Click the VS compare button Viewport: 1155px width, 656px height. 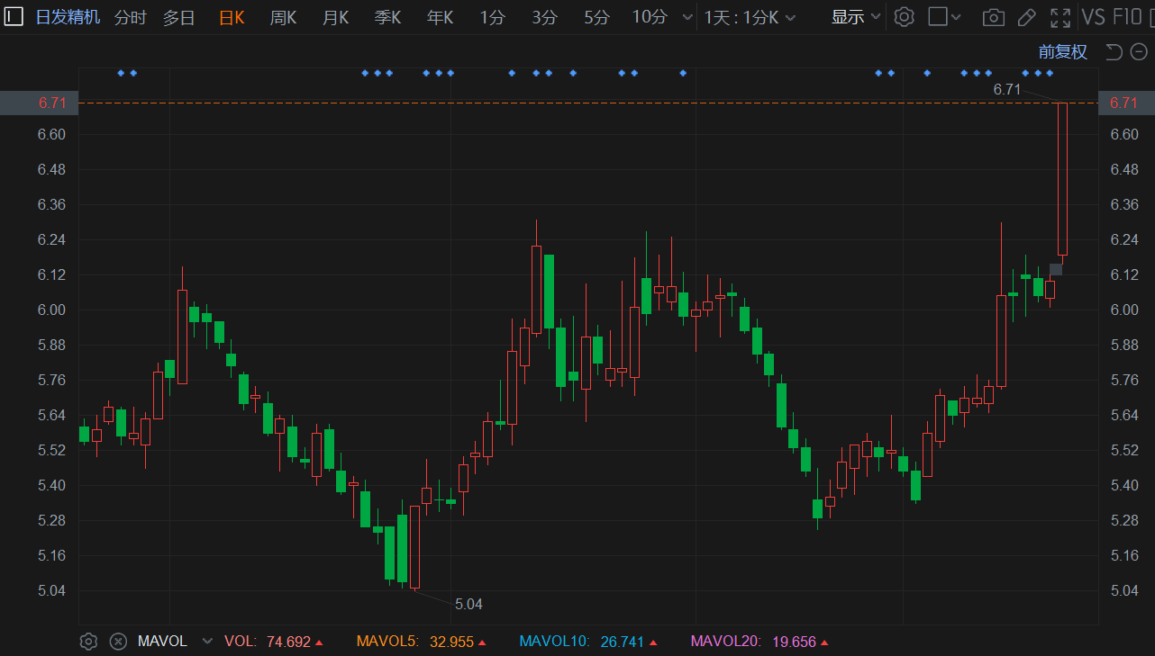pyautogui.click(x=1093, y=17)
